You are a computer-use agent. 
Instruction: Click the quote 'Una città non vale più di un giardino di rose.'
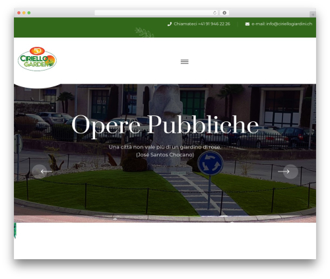tap(165, 147)
